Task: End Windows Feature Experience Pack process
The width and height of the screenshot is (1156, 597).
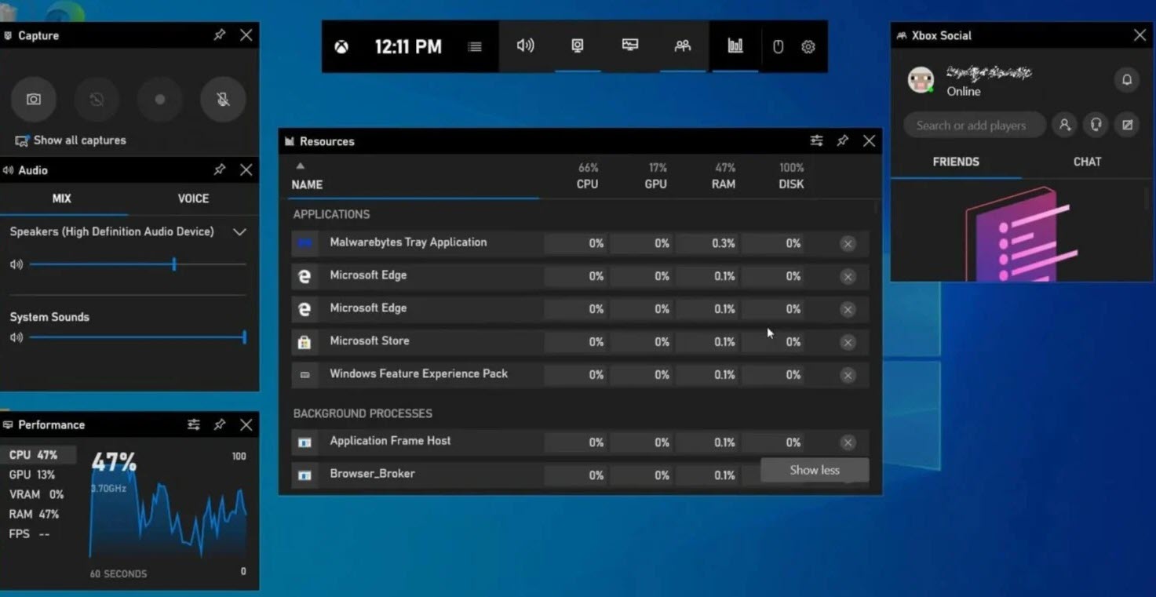Action: point(848,376)
